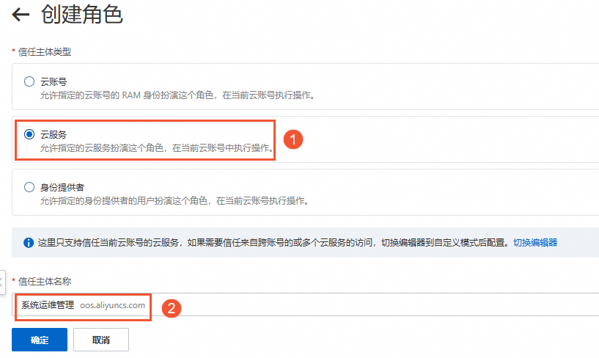Select the 云账号 radio button
The height and width of the screenshot is (358, 599).
coord(29,81)
